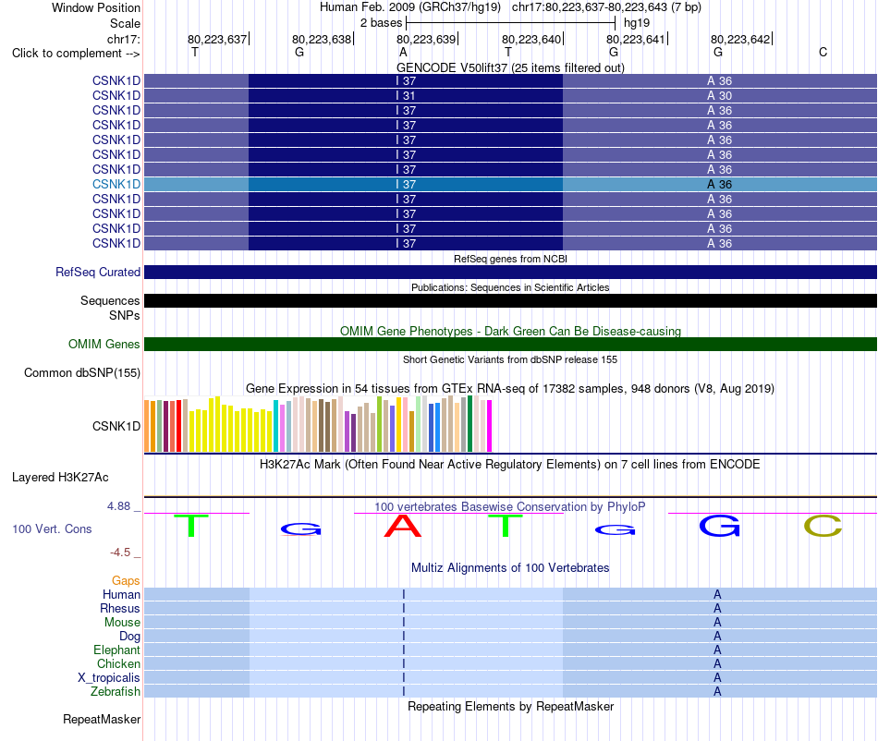Click the 'RefSeq genes from NCBI' title

[x=510, y=259]
